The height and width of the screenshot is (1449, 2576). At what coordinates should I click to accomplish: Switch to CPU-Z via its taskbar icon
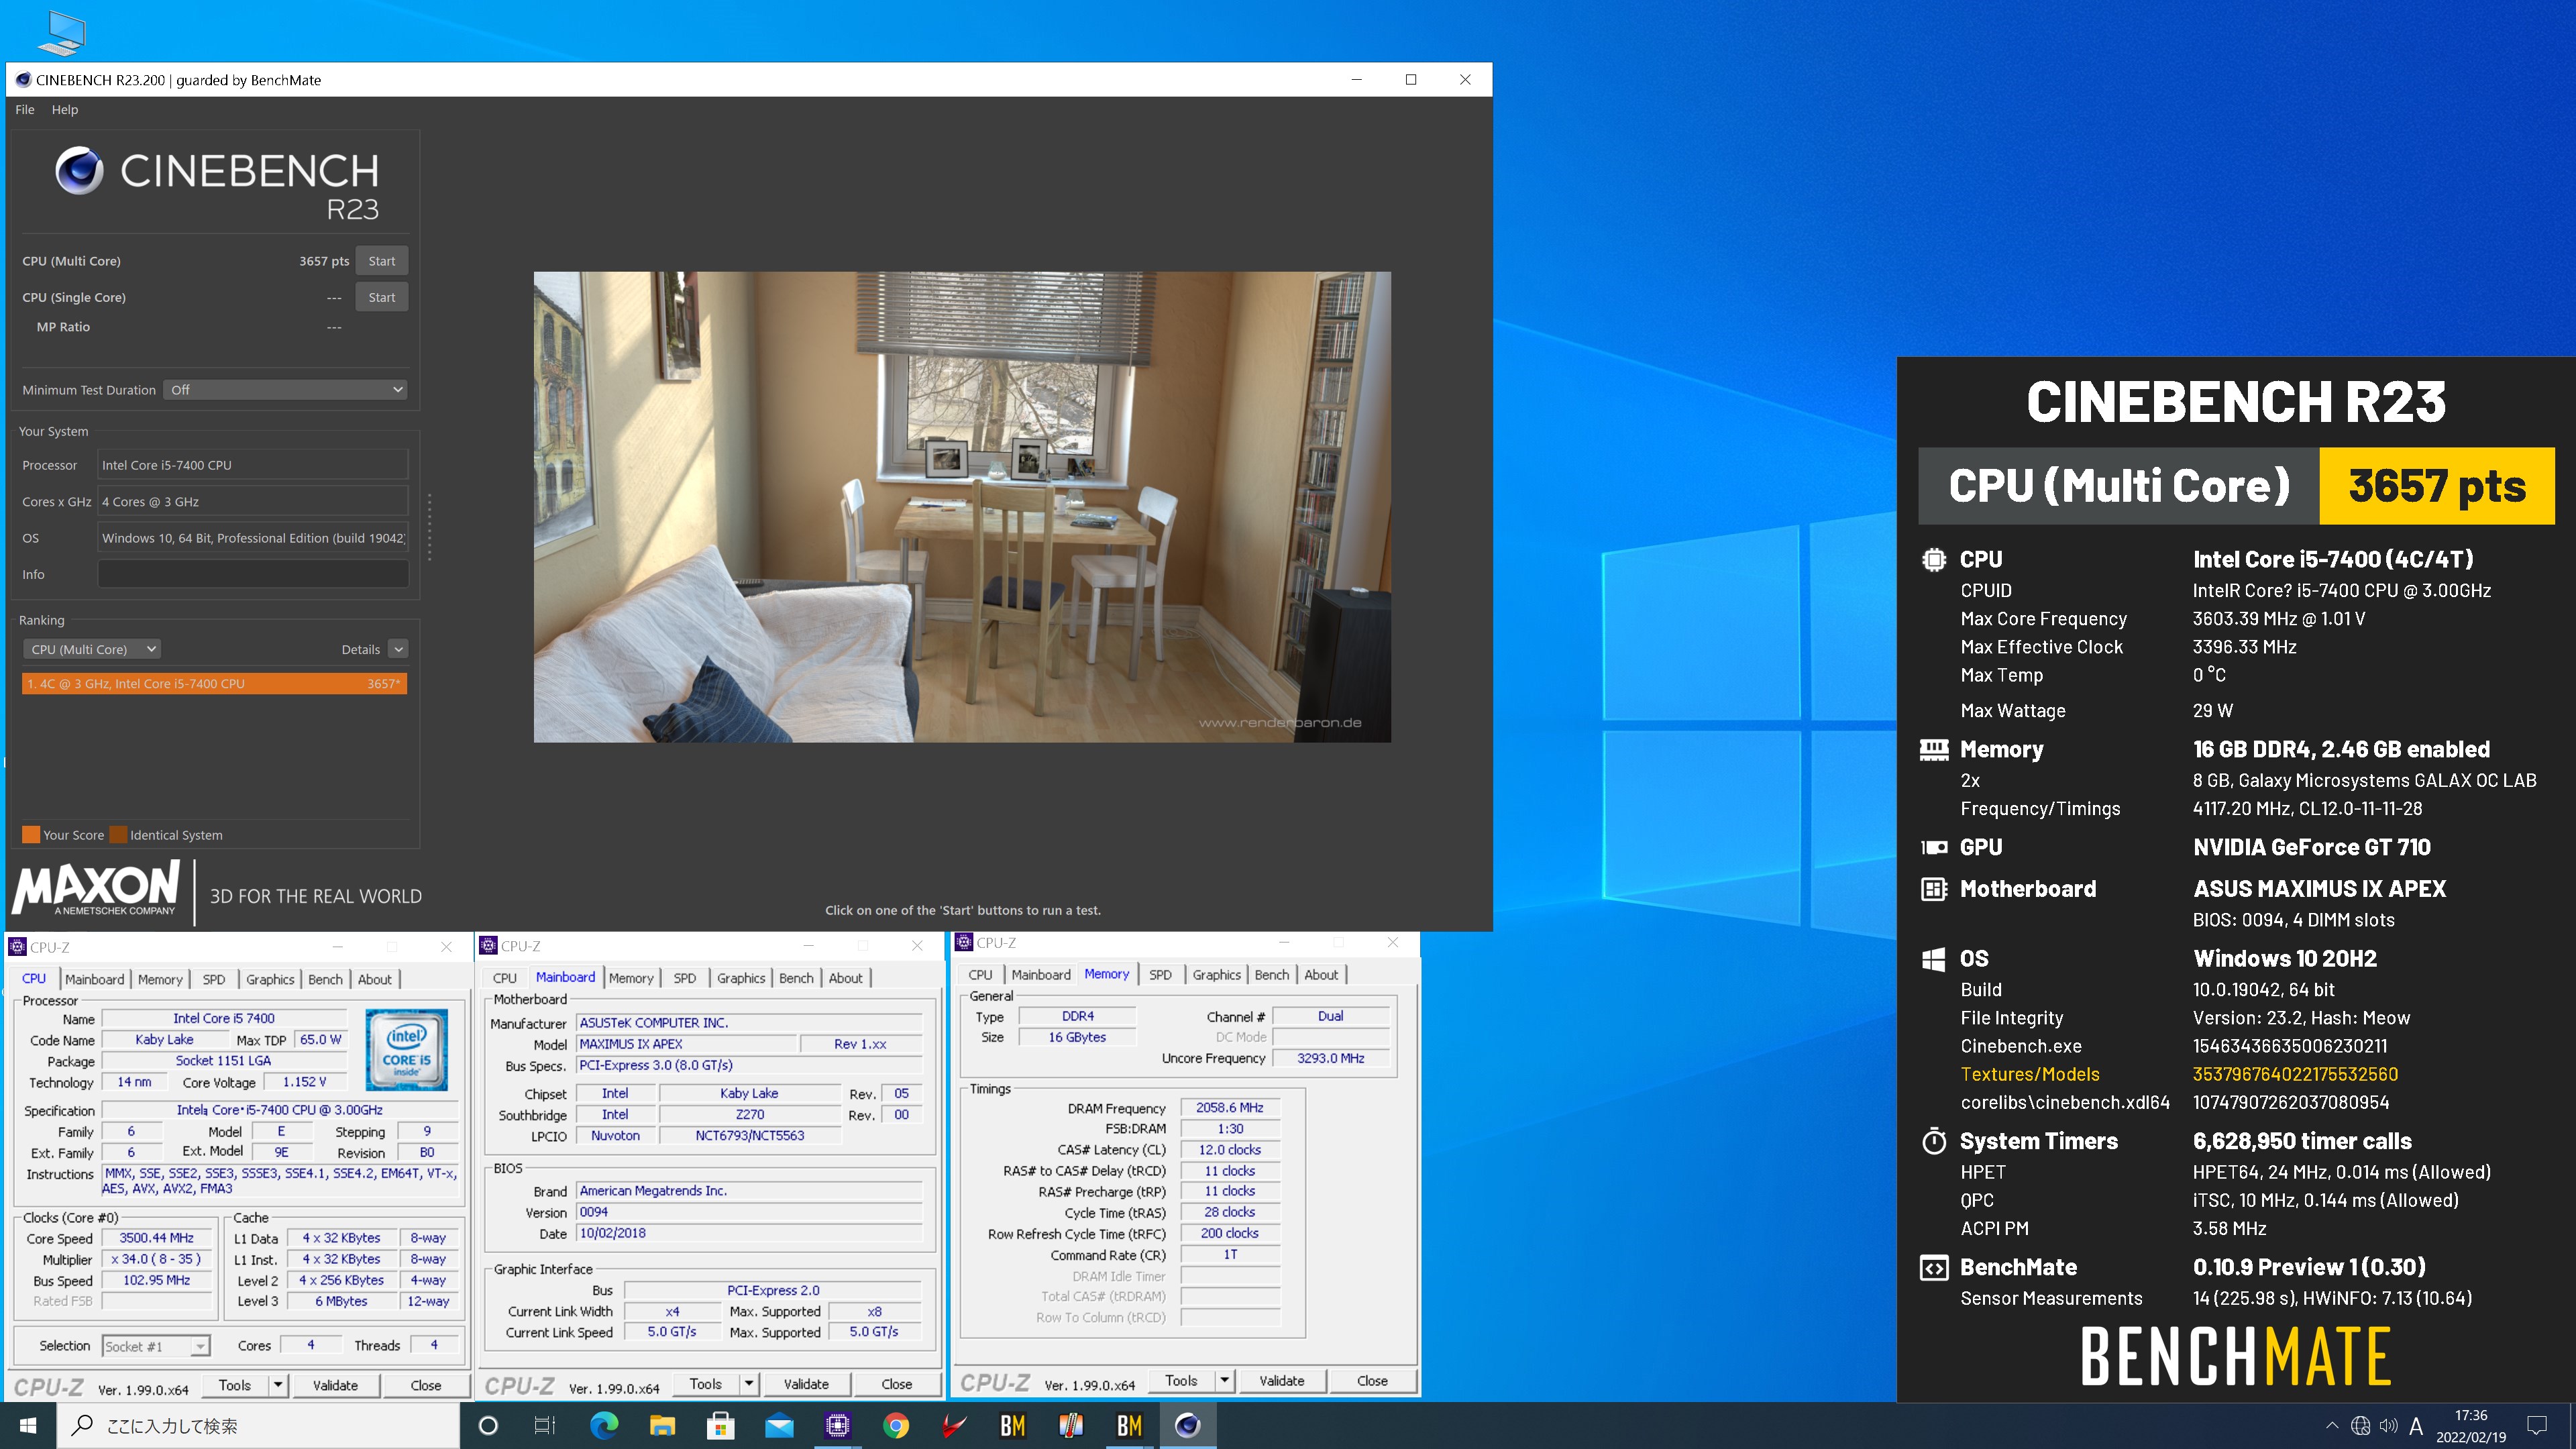tap(837, 1425)
